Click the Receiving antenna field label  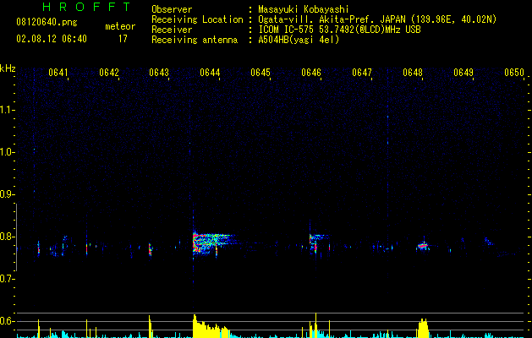(x=195, y=40)
